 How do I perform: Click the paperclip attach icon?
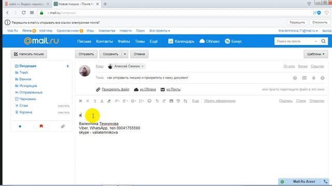pos(98,89)
